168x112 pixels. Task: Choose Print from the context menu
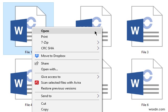(x=67, y=37)
